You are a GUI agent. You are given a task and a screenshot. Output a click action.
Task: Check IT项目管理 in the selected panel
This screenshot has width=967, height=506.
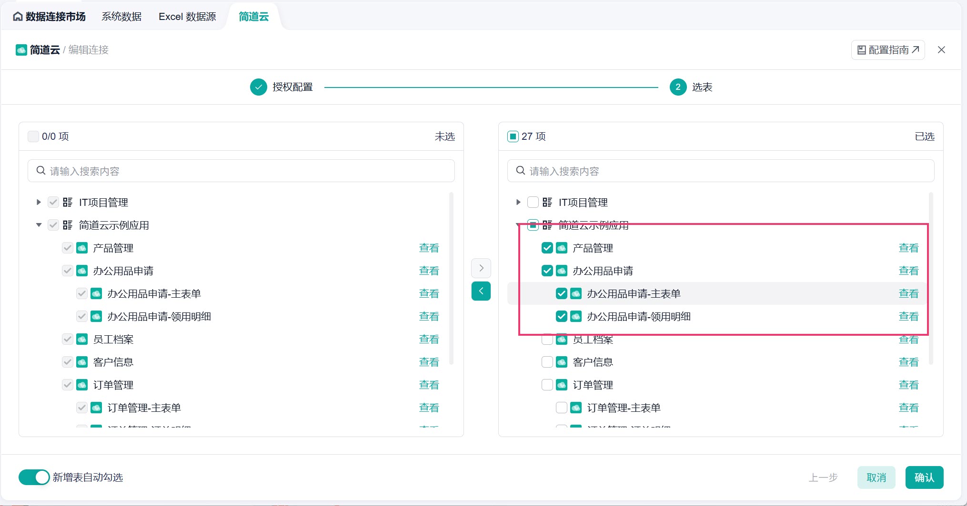pos(533,202)
